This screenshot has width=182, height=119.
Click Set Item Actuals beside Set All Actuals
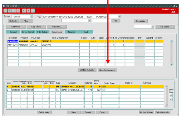tap(146, 112)
